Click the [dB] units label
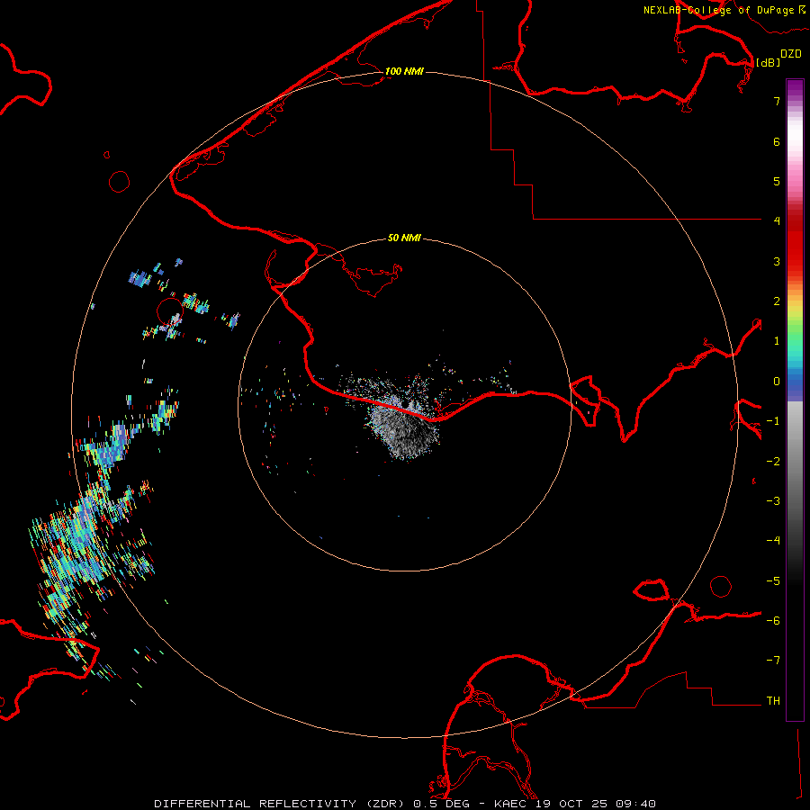Viewport: 810px width, 810px height. (769, 62)
